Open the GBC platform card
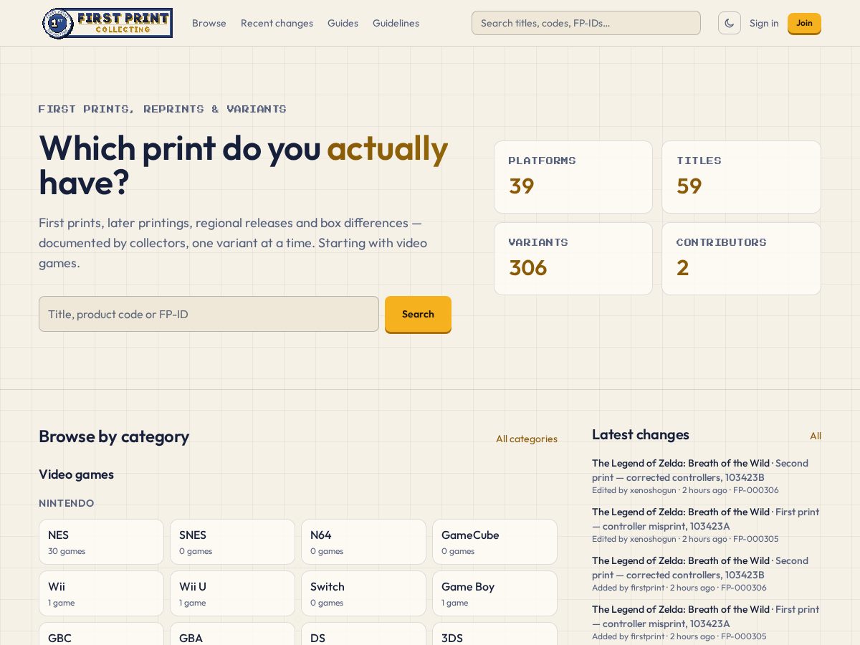 [x=101, y=634]
